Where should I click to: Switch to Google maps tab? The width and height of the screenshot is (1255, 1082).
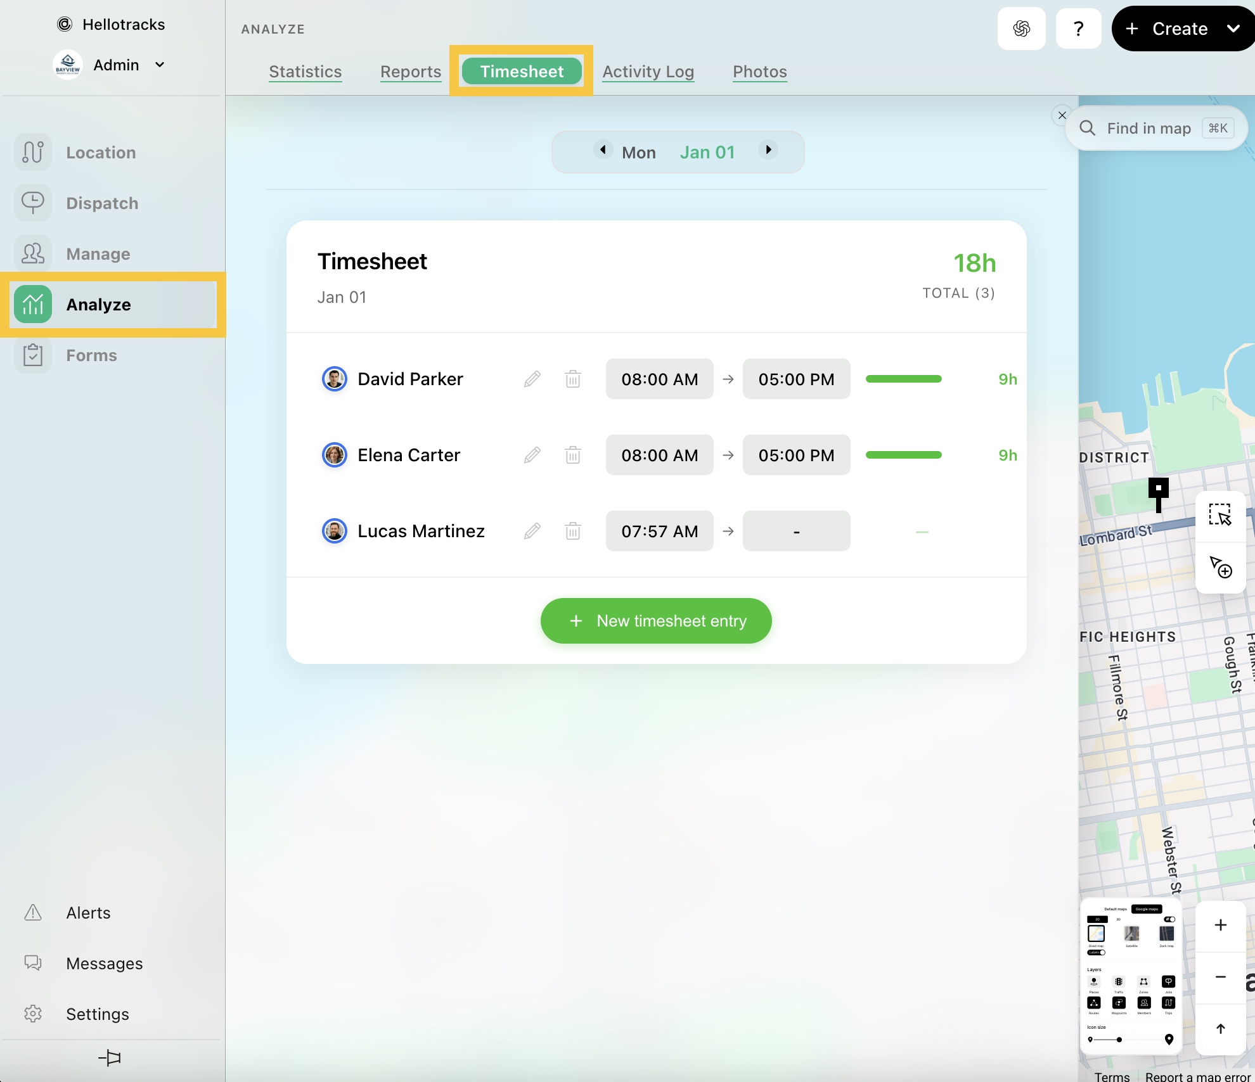pyautogui.click(x=1147, y=909)
